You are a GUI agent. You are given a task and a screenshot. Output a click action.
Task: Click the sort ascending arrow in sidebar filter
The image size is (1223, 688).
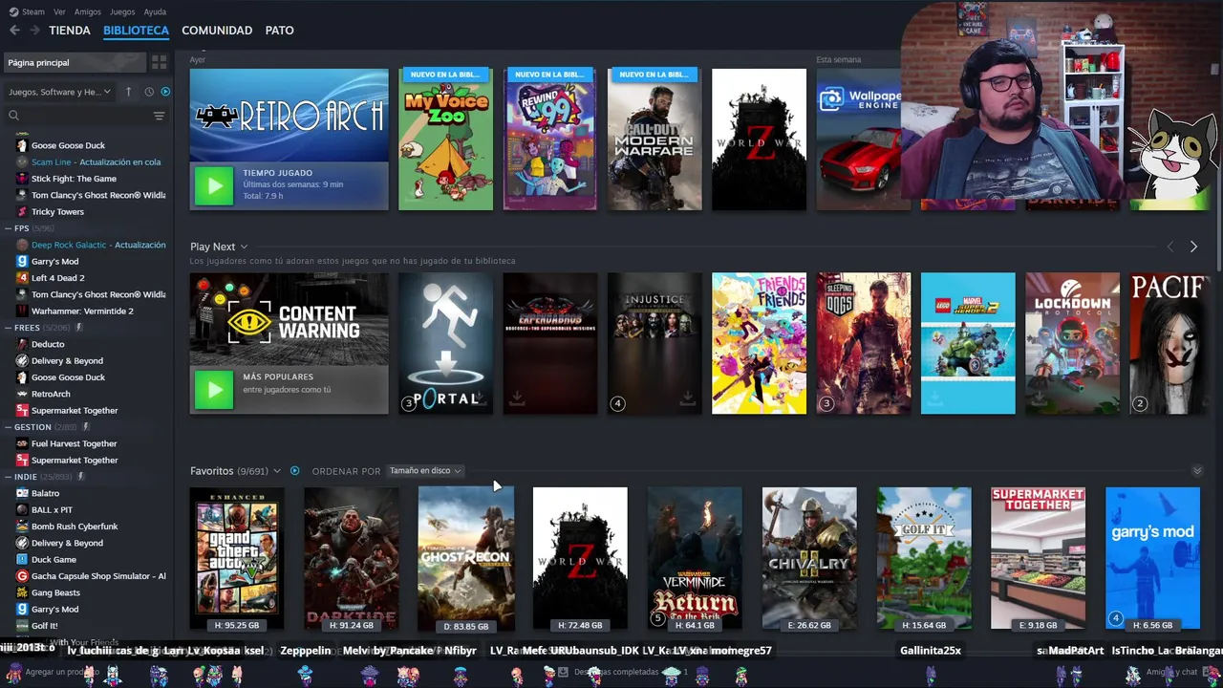click(x=128, y=92)
